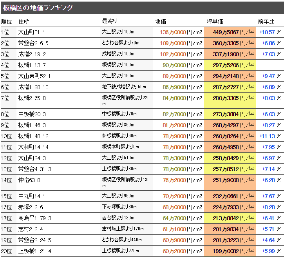Click the 最寄り column header
The height and width of the screenshot is (257, 284).
pyautogui.click(x=109, y=21)
